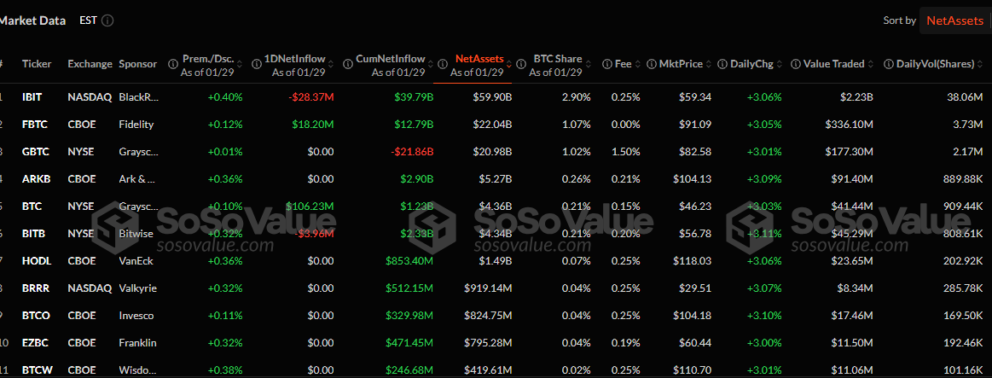Open the info icon left of NetAssets header
The width and height of the screenshot is (992, 378).
[442, 64]
